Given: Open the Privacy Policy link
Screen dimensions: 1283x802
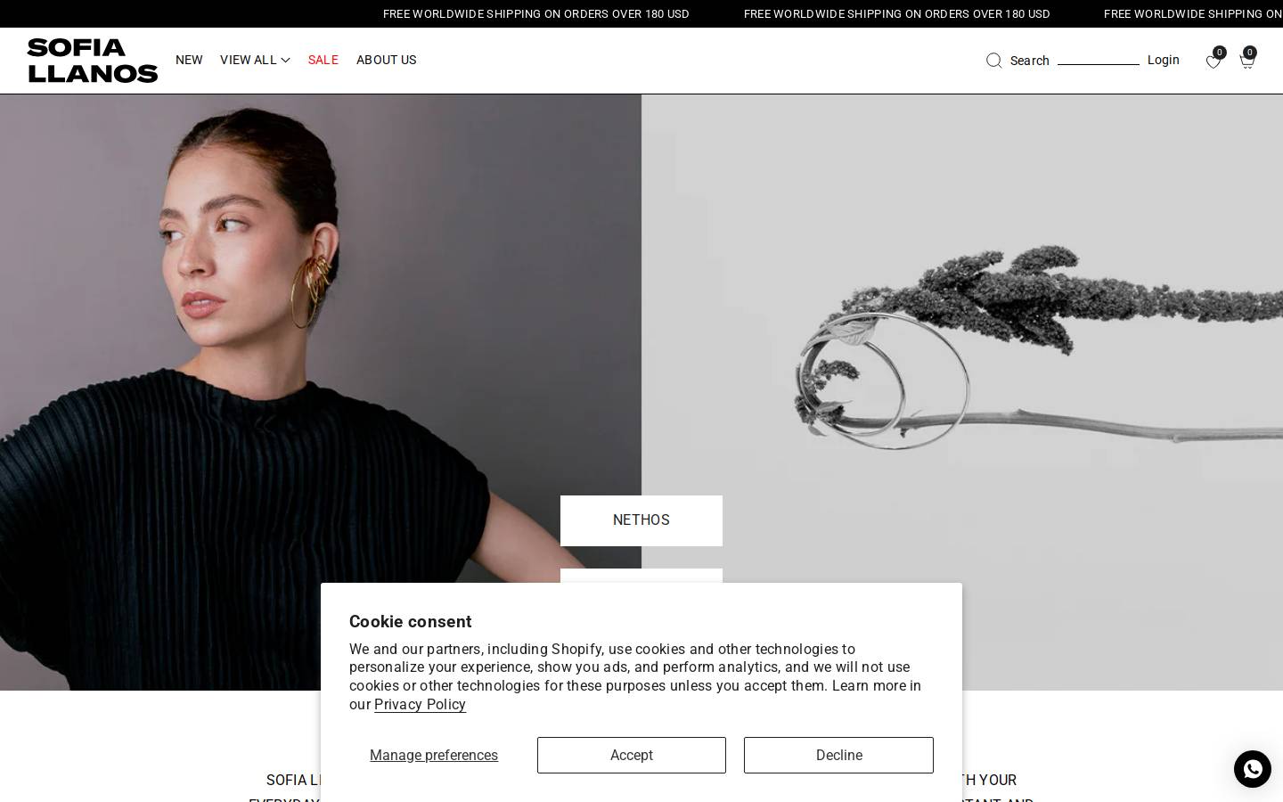Looking at the screenshot, I should [420, 704].
